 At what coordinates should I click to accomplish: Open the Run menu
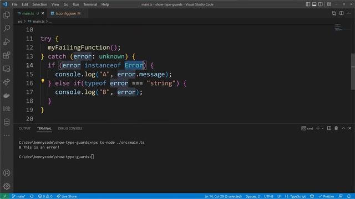[x=76, y=4]
